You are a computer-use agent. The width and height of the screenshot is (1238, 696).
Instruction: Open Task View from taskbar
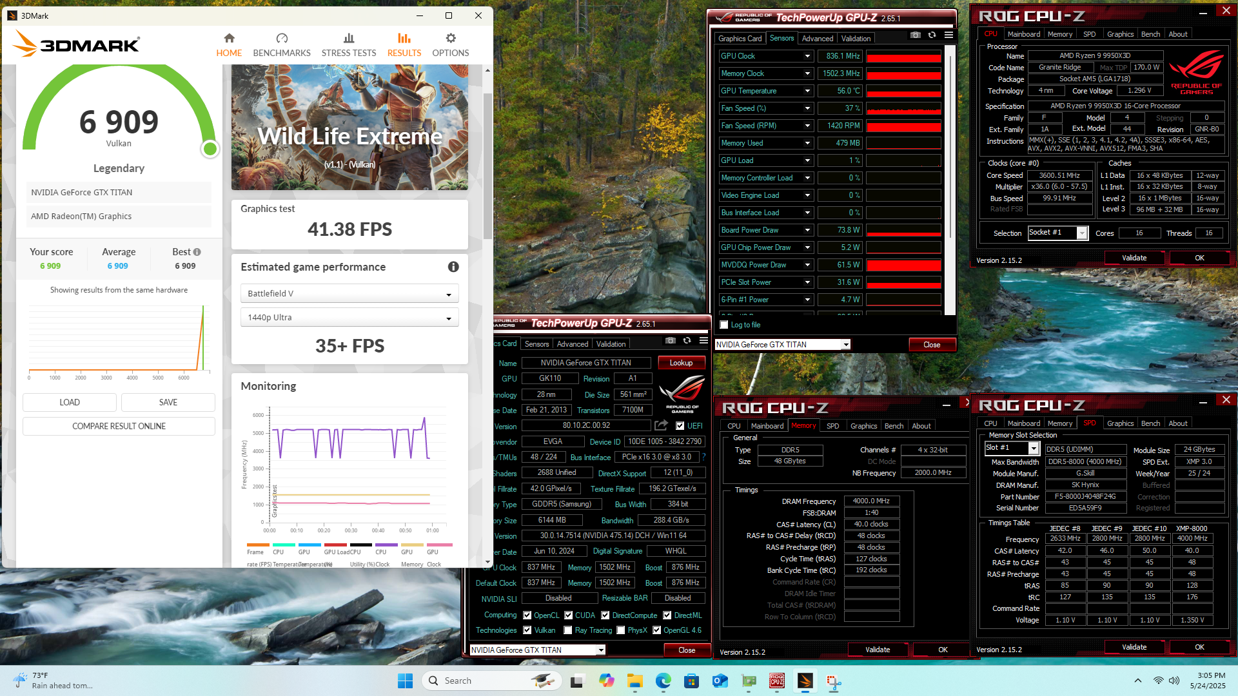coord(578,681)
